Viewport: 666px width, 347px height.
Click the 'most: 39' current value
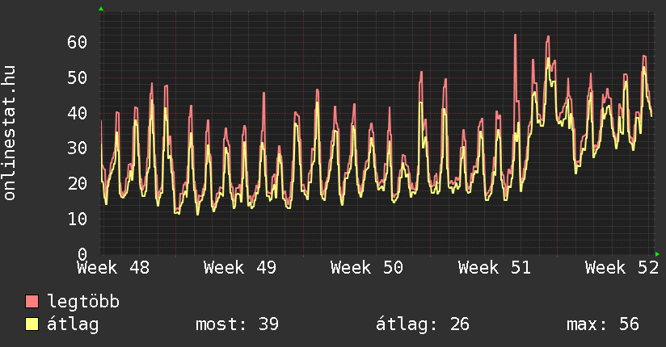(x=237, y=324)
